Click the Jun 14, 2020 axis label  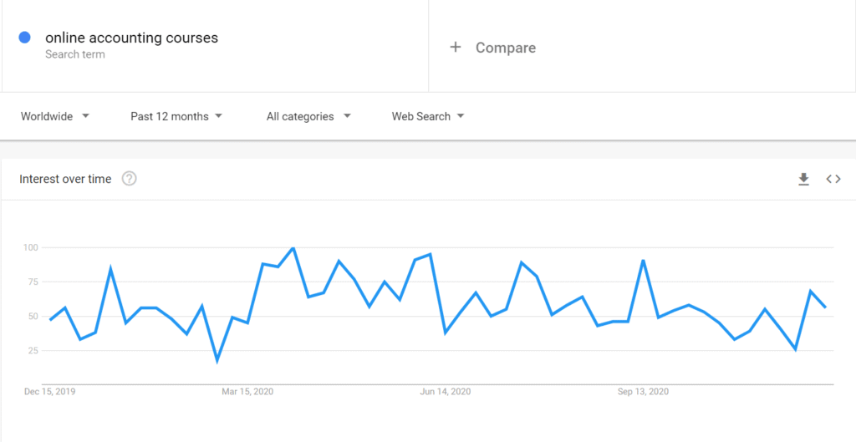coord(446,391)
